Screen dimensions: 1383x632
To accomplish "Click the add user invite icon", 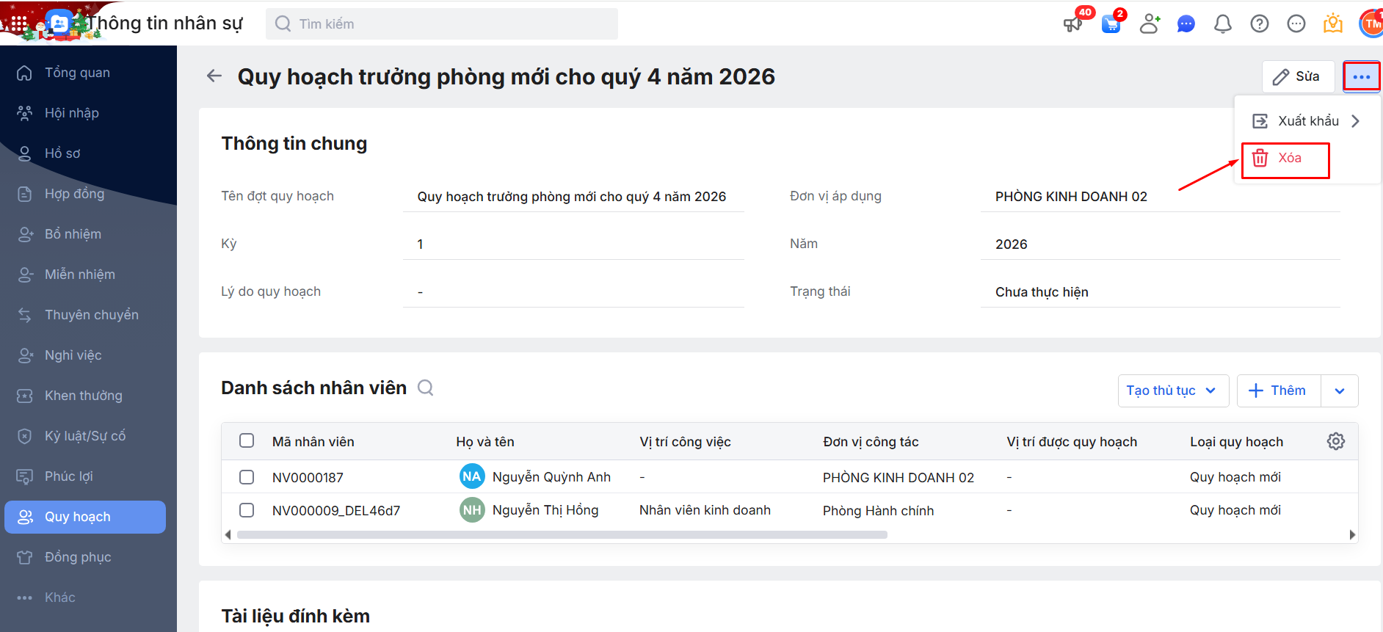I will (x=1149, y=24).
